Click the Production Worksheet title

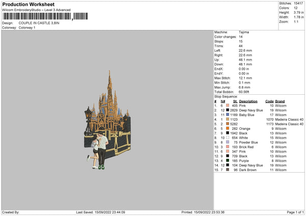[x=29, y=4]
